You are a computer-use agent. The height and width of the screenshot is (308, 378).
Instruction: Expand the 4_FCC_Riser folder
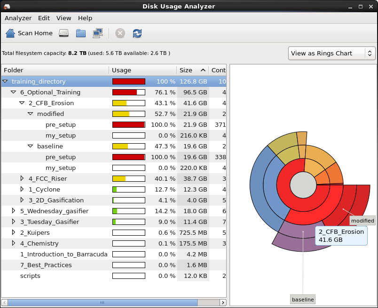pyautogui.click(x=22, y=179)
